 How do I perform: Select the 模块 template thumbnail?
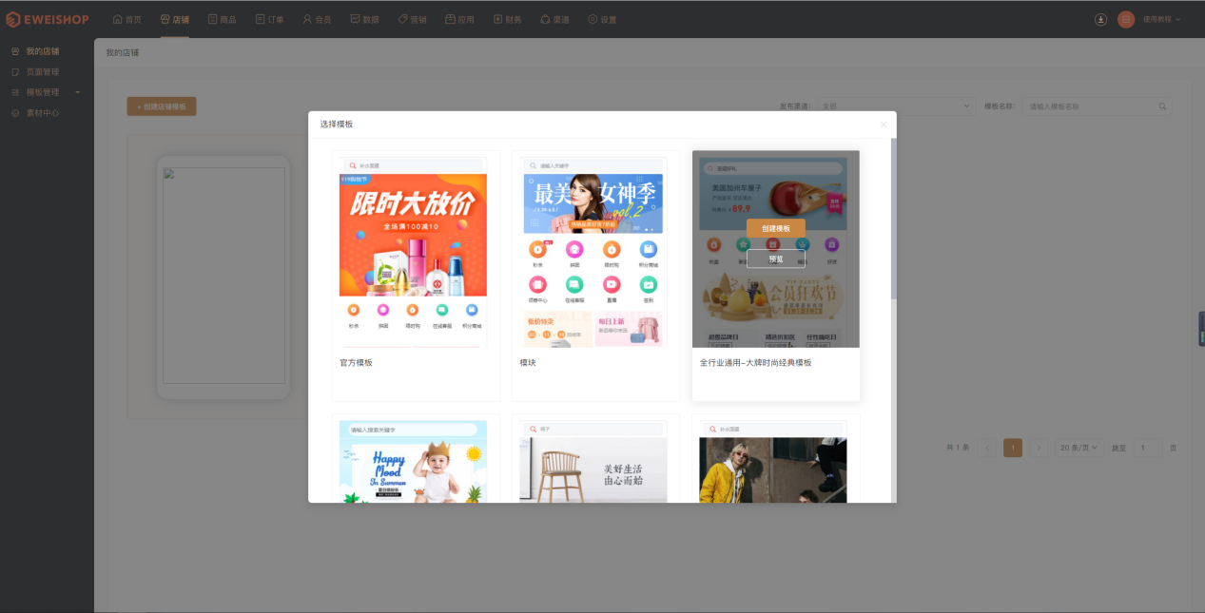point(594,251)
